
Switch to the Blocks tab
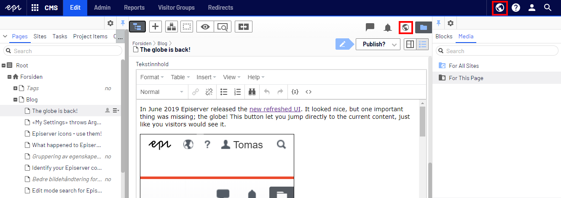coord(444,36)
